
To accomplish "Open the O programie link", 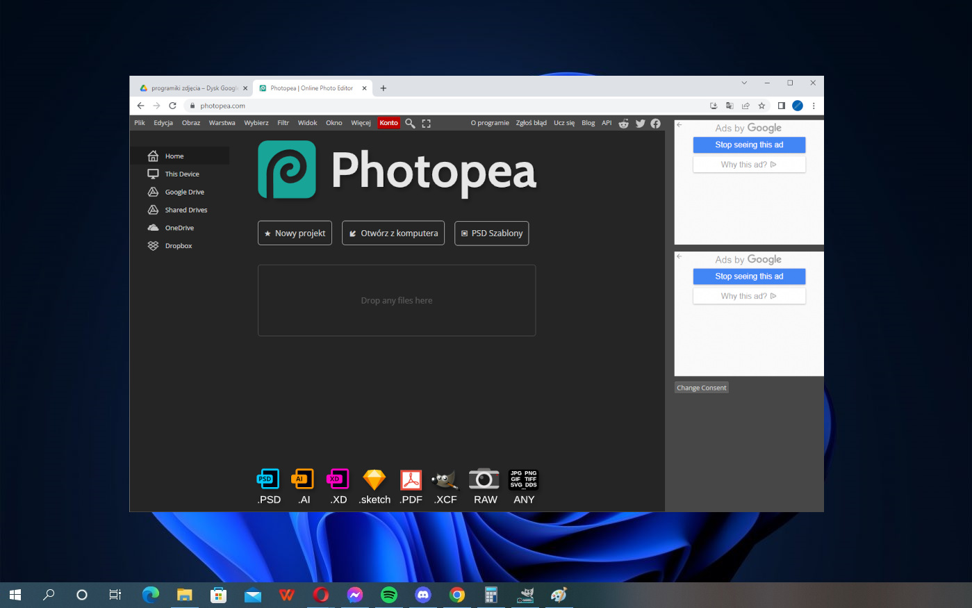I will [x=490, y=123].
